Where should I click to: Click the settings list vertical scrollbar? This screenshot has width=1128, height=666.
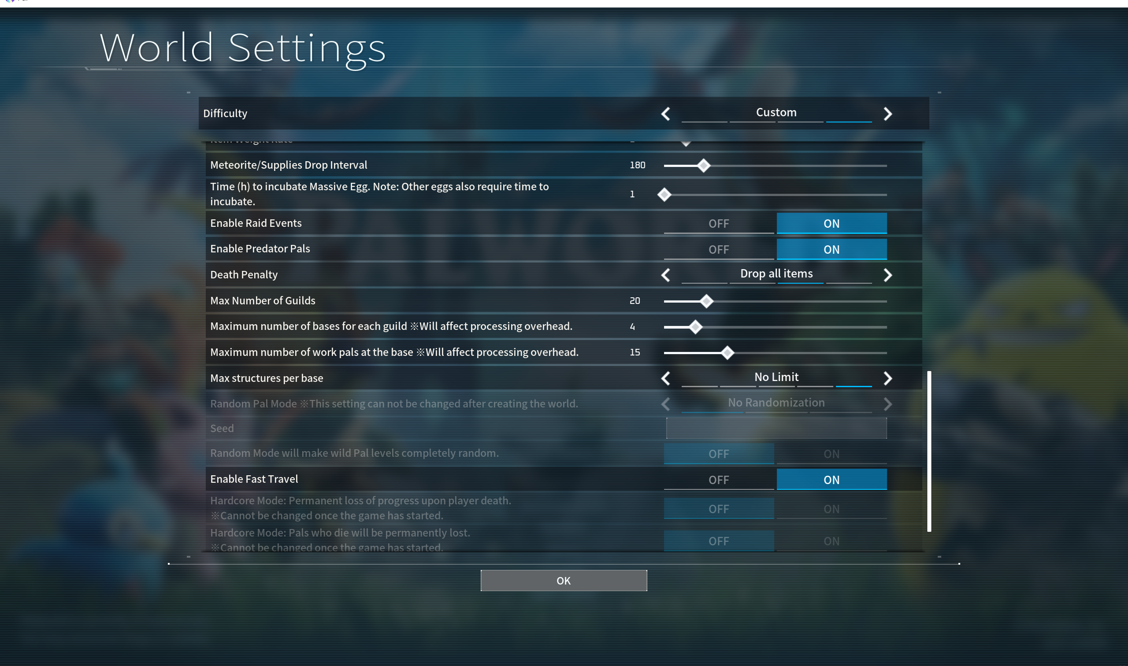click(929, 451)
